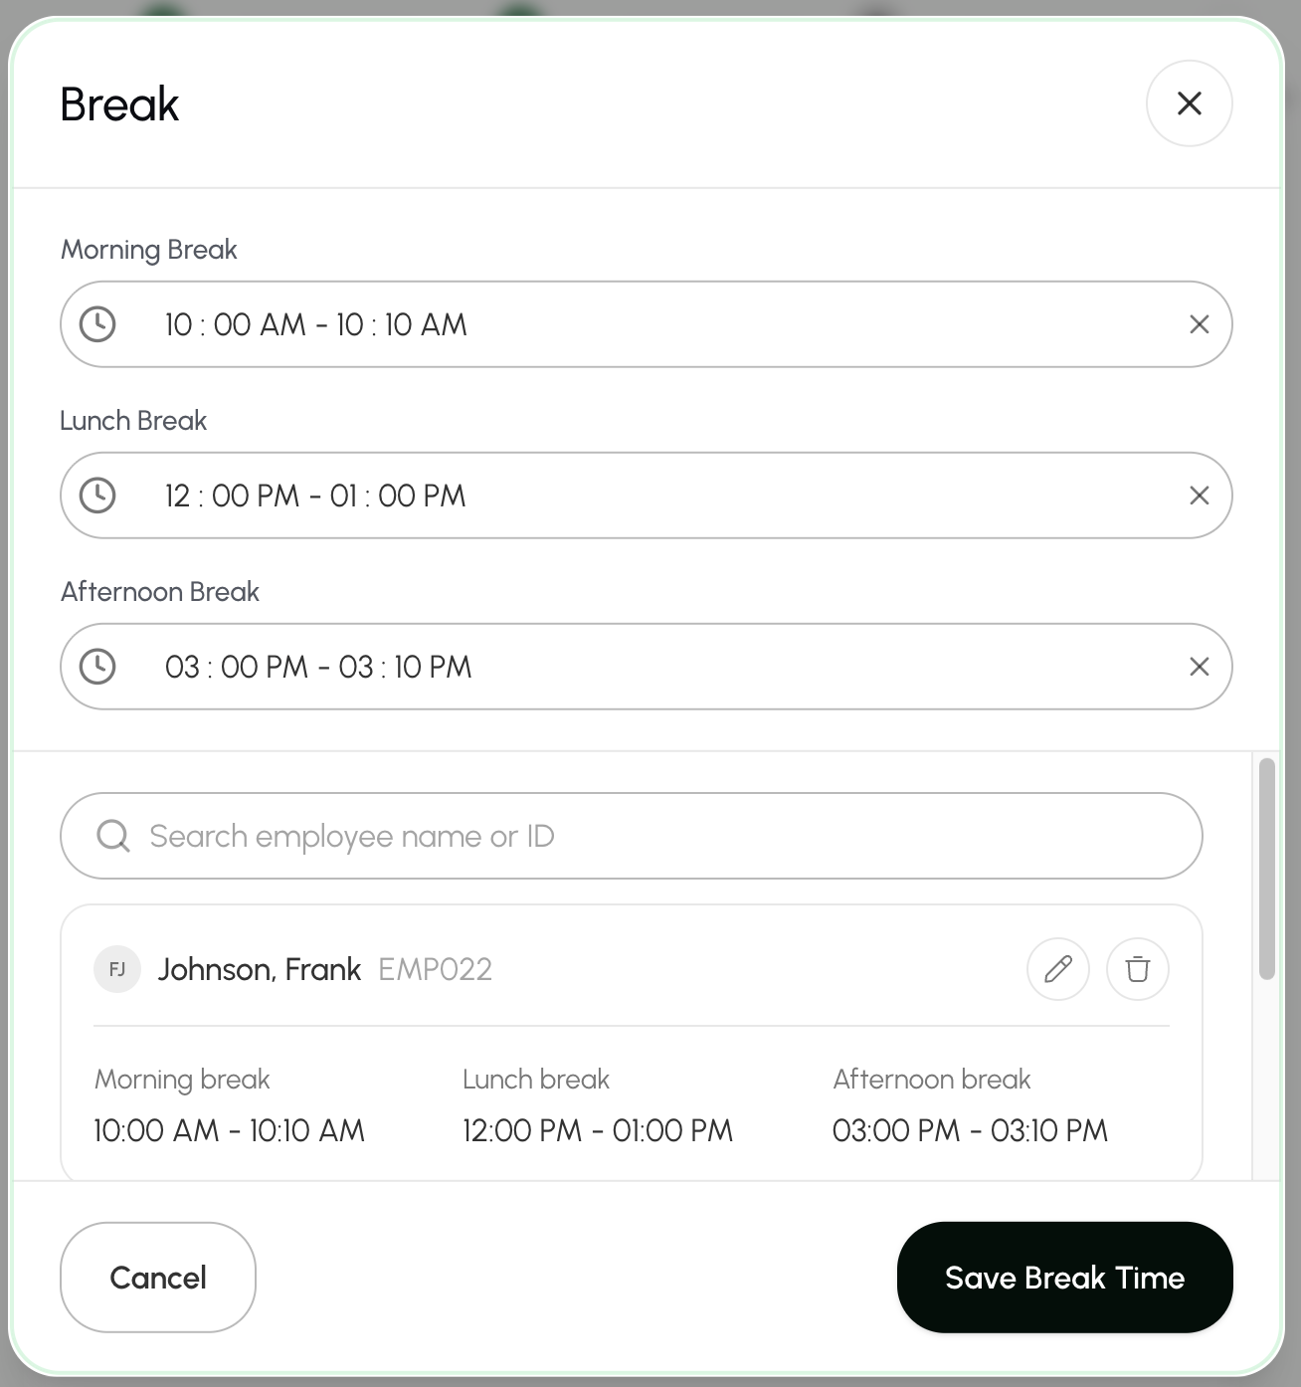Open the Morning Break time range picker
This screenshot has width=1301, height=1387.
tap(647, 324)
